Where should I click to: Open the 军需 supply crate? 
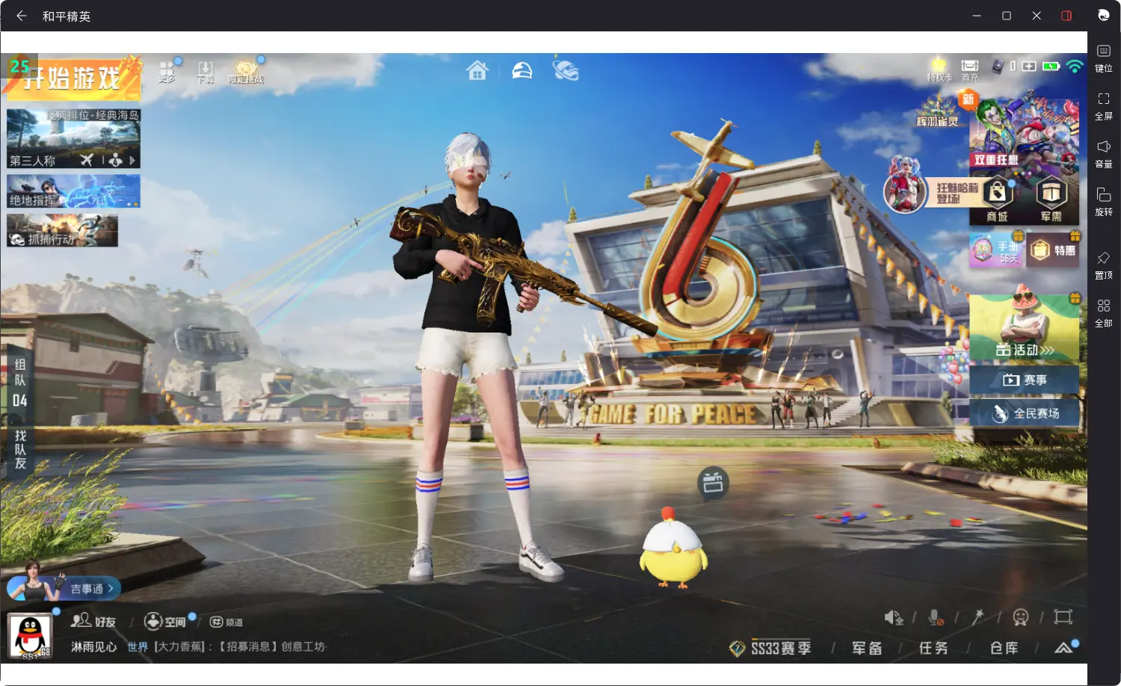coord(1051,200)
